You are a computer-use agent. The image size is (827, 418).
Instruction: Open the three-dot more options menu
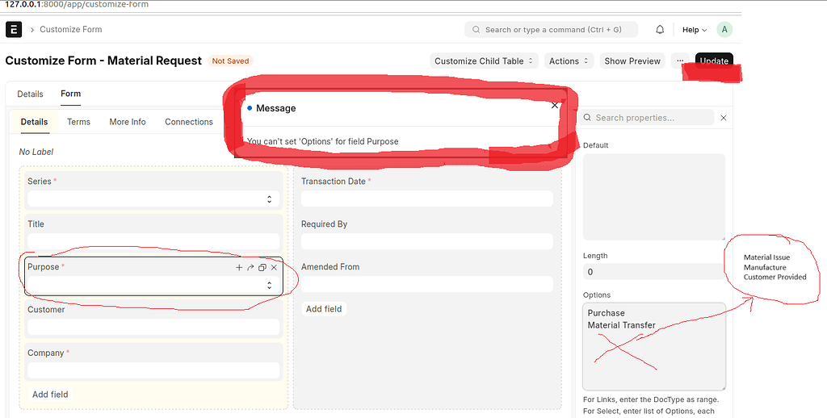tap(680, 61)
